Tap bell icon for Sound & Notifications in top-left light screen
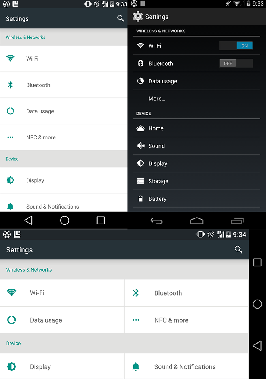This screenshot has height=379, width=266. point(10,206)
